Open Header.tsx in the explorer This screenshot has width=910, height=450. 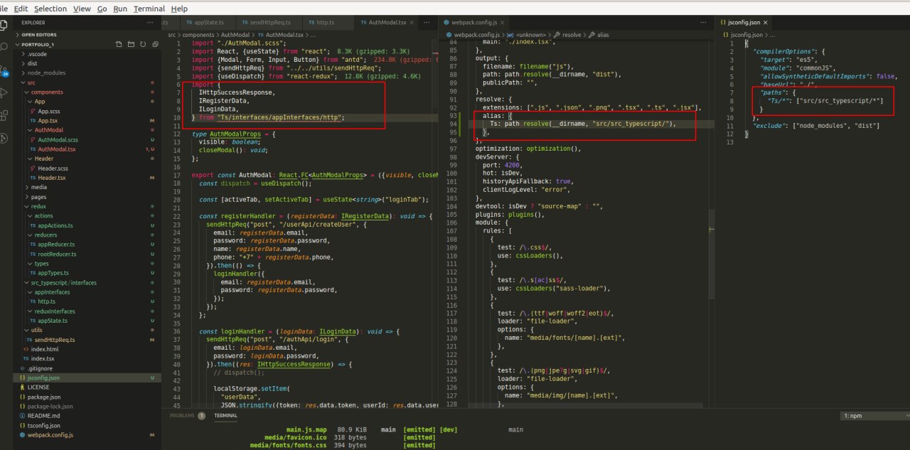pos(53,177)
